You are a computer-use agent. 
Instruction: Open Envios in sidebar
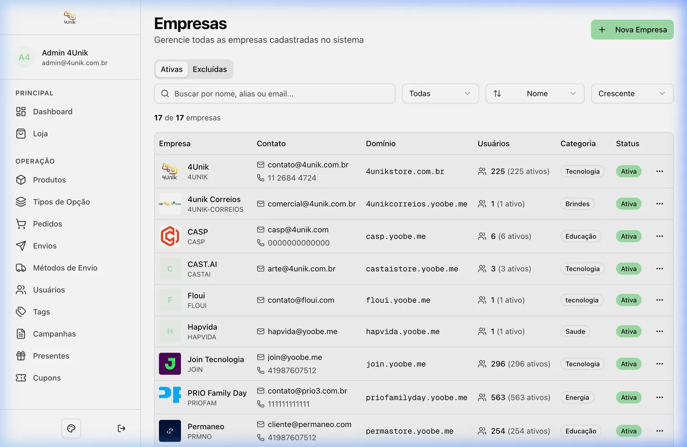[x=45, y=246]
